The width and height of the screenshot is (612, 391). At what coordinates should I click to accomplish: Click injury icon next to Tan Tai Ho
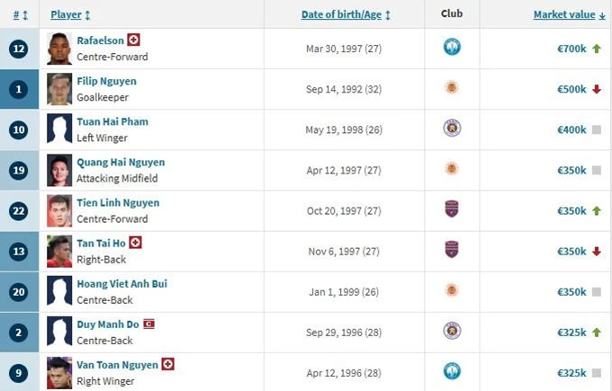click(135, 243)
